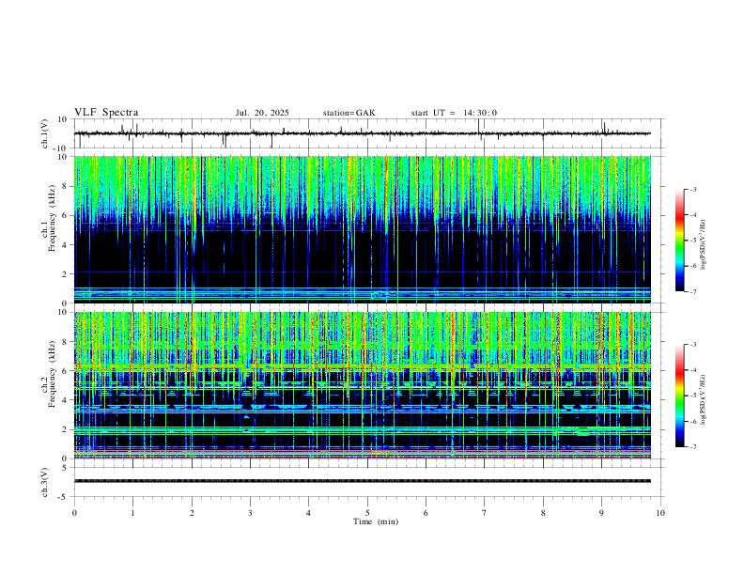Click time axis tick label "7"
This screenshot has width=744, height=575.
(x=485, y=513)
